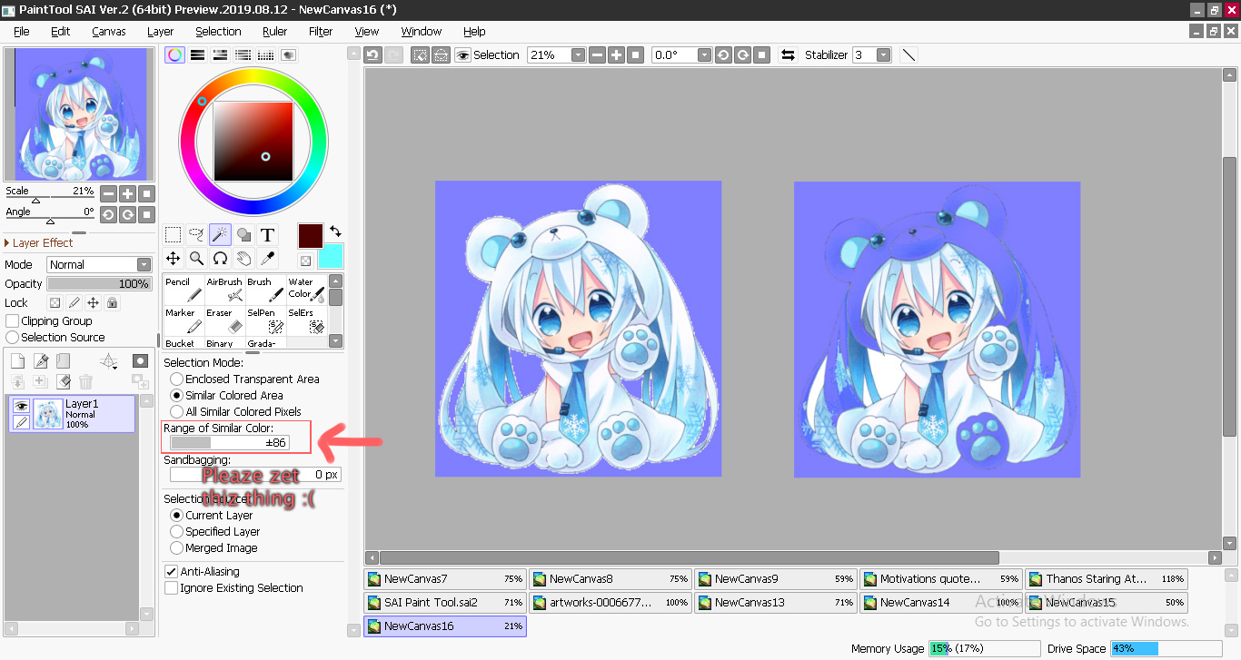Check Ignore Existing Selection
This screenshot has width=1241, height=660.
[x=171, y=587]
